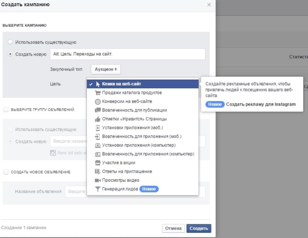Click the funnel icon for Генерация лидов
The image size is (308, 238).
click(98, 189)
